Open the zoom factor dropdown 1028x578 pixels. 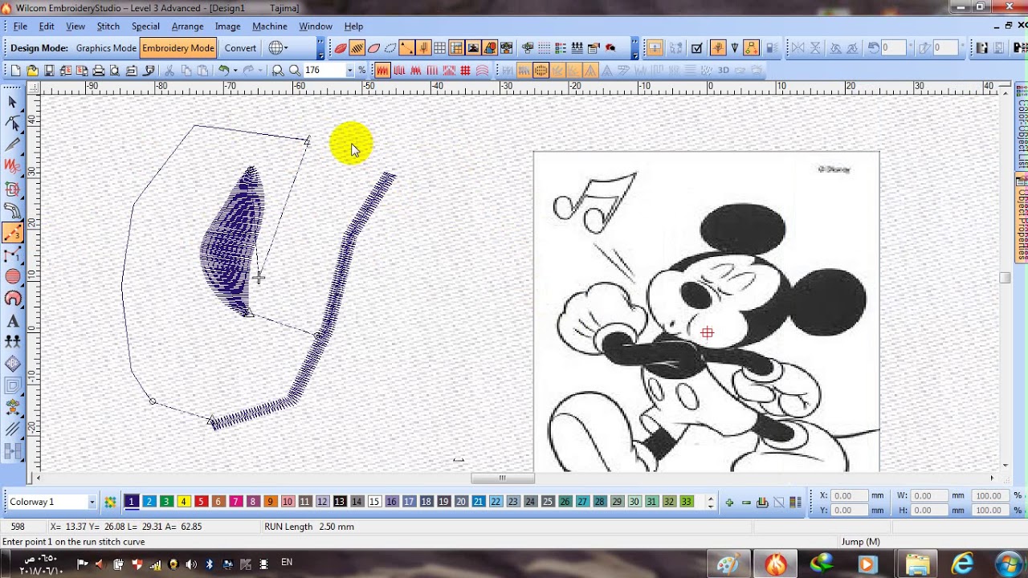(349, 71)
